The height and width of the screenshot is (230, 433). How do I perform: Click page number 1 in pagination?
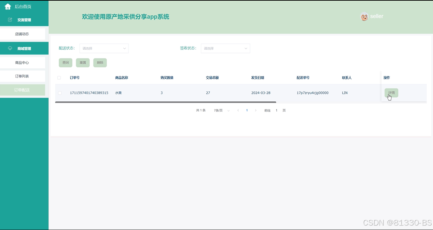[x=247, y=110]
